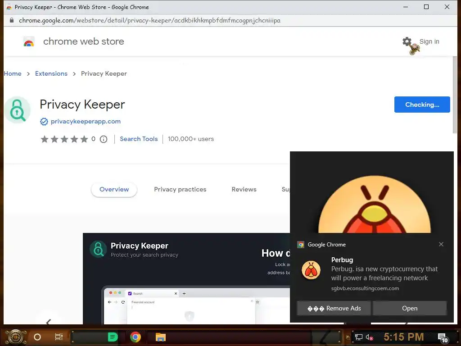
Task: Click the 5:15 PM taskbar clock
Action: [x=403, y=337]
